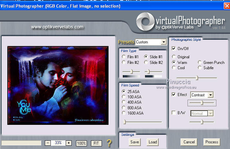Screen dimensions: 230x149
Task: Close the Virtual Photographer window
Action: point(227,6)
